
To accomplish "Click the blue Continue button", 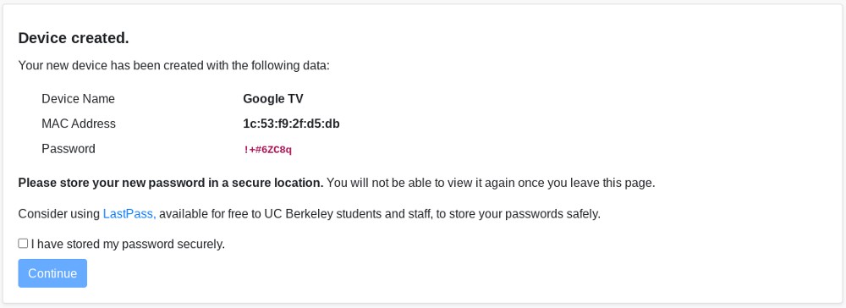I will (x=52, y=273).
